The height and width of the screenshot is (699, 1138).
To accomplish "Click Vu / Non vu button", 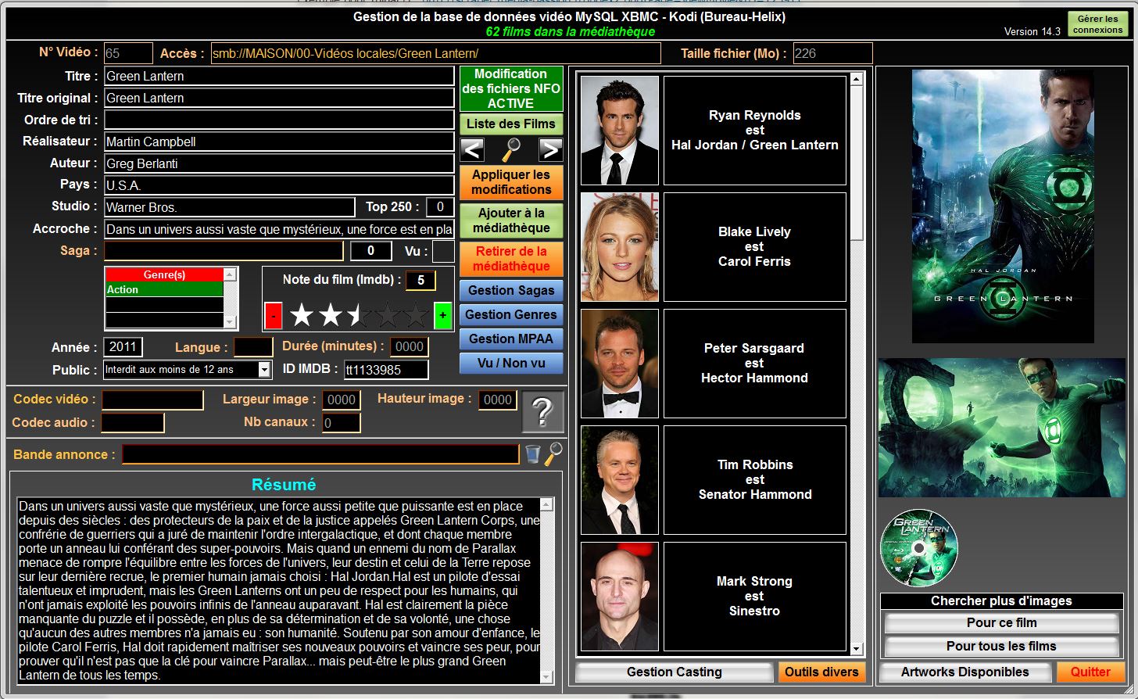I will tap(511, 363).
